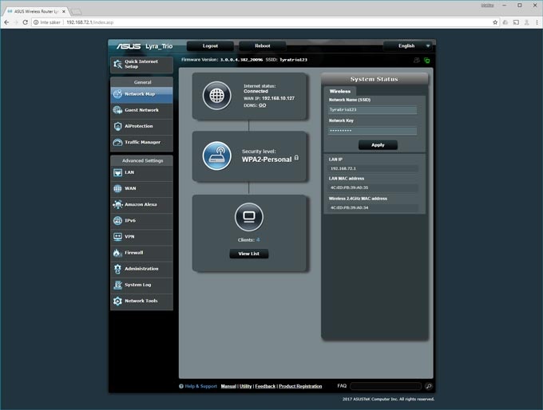This screenshot has height=410, width=543.
Task: Open the Firewall settings page
Action: click(x=141, y=253)
